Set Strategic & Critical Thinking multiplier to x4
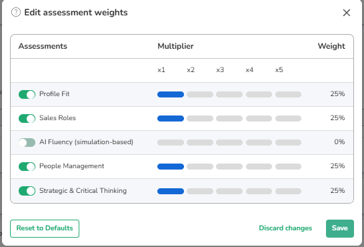The image size is (364, 247). point(259,191)
